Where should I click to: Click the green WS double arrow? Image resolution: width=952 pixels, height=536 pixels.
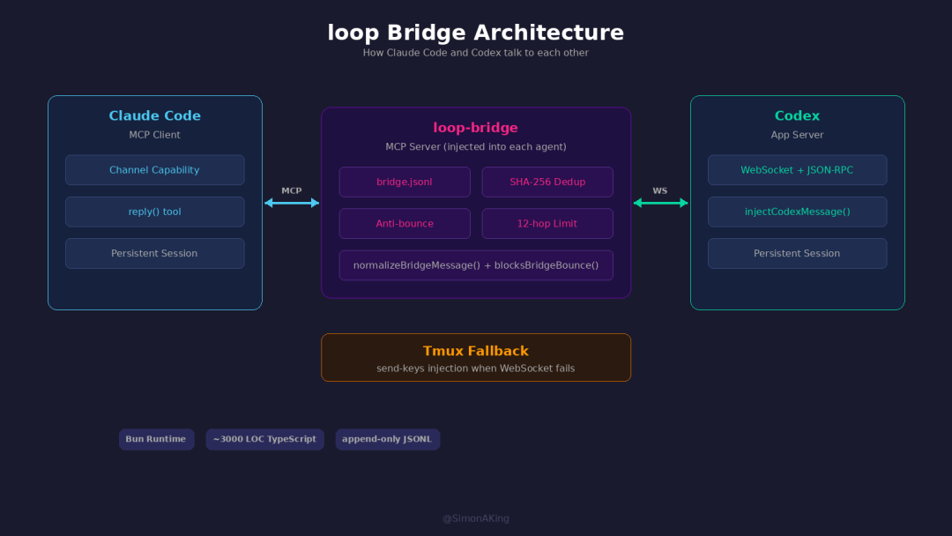coord(660,203)
